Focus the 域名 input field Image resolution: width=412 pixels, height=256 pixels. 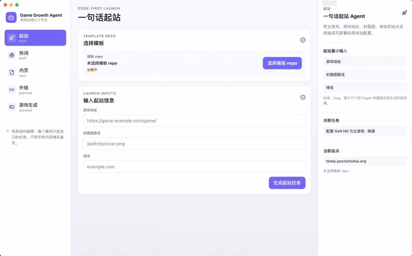coord(194,166)
